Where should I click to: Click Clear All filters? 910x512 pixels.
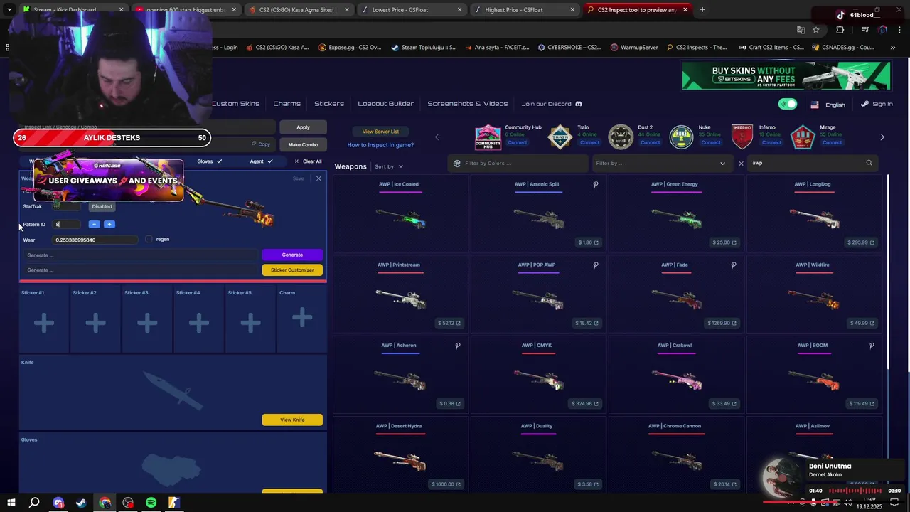coord(308,161)
